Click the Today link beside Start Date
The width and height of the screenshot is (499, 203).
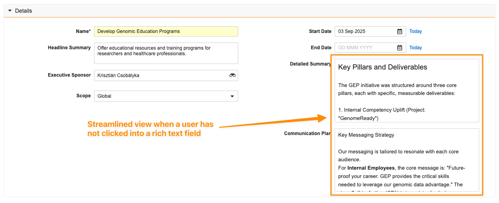tap(415, 31)
